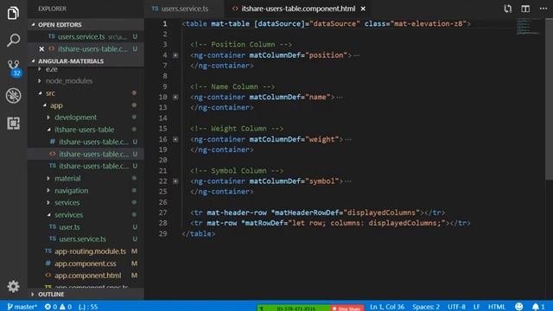Click the {..}: 55 status bar item

point(88,307)
